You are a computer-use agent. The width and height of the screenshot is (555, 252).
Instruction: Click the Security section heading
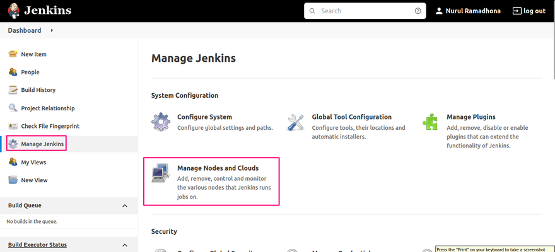tap(164, 231)
